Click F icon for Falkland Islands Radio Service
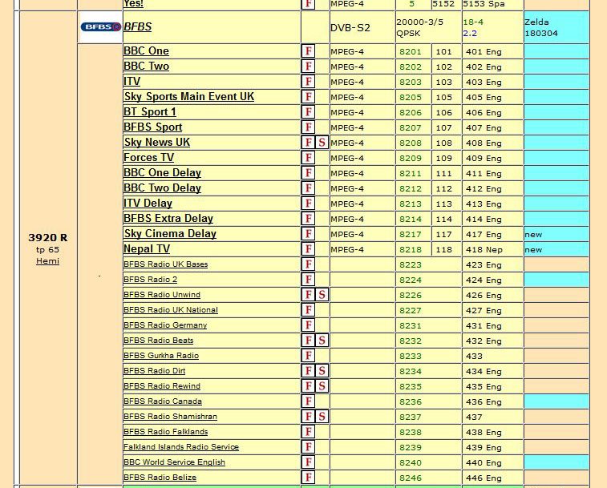This screenshot has width=607, height=488. coord(309,447)
